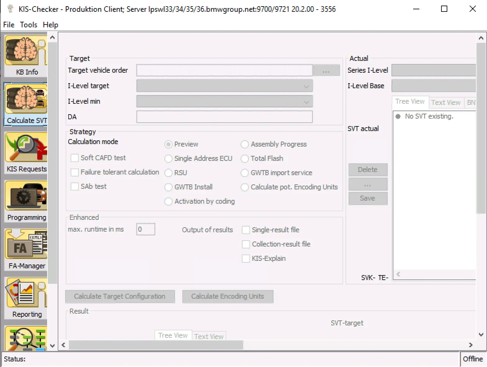This screenshot has width=487, height=367.
Task: Click the I-Level Base field
Action: pyautogui.click(x=434, y=86)
